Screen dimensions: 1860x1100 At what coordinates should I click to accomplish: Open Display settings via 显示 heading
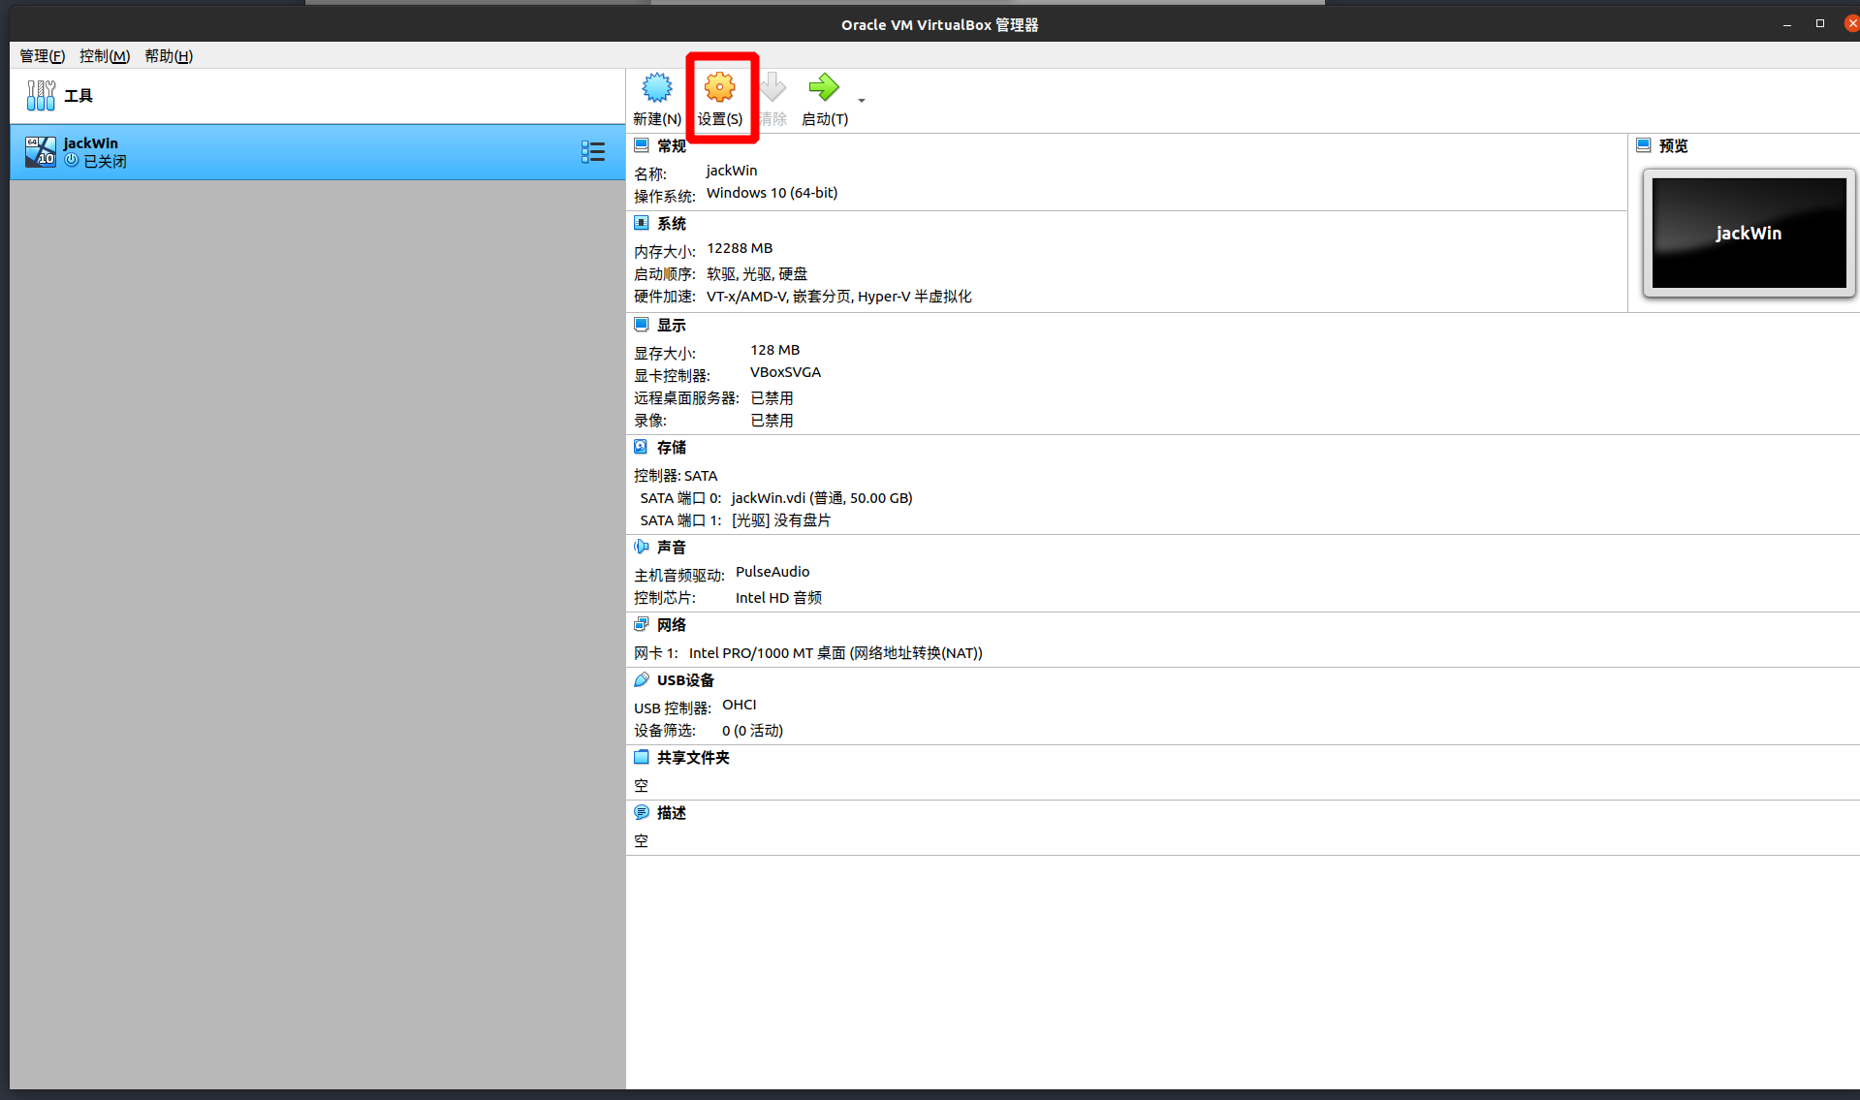pos(671,326)
